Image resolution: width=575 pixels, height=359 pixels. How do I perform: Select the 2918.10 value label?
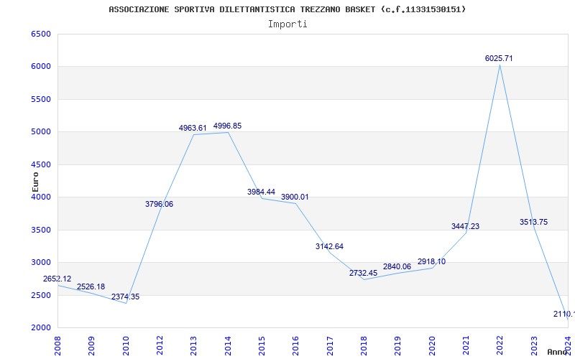[x=431, y=262]
